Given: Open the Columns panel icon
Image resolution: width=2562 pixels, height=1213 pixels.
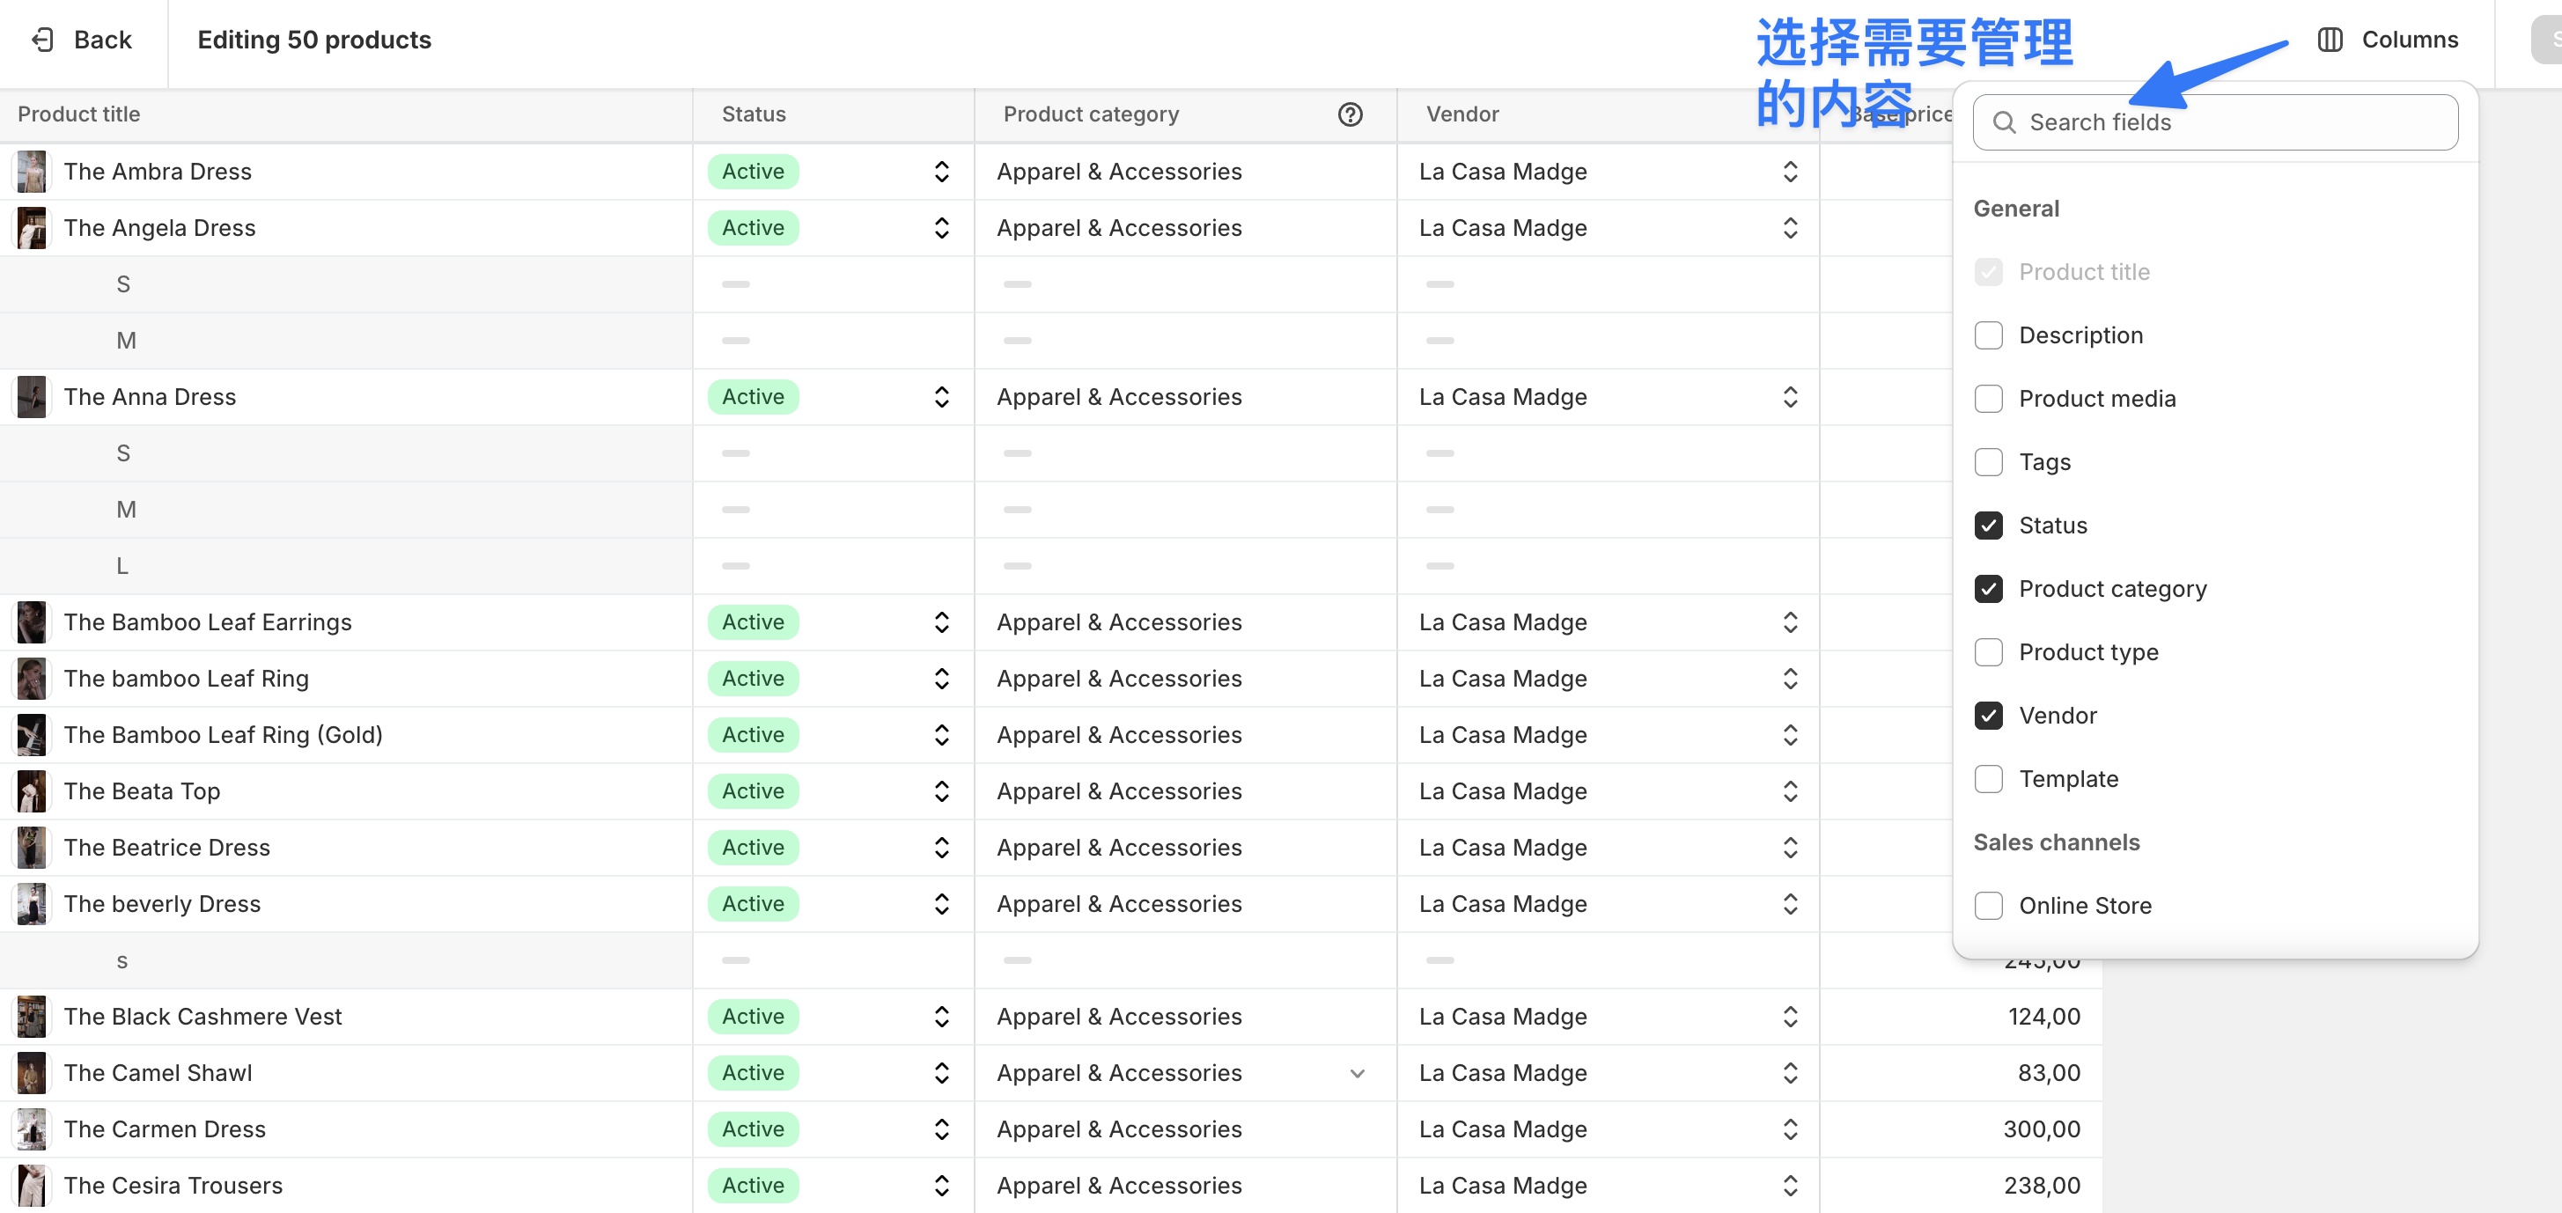Looking at the screenshot, I should [2330, 40].
